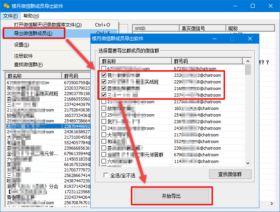Select main list row 2173100455

pos(48,137)
